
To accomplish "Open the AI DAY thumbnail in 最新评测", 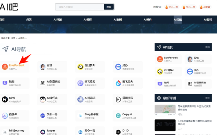I will coord(165,125).
